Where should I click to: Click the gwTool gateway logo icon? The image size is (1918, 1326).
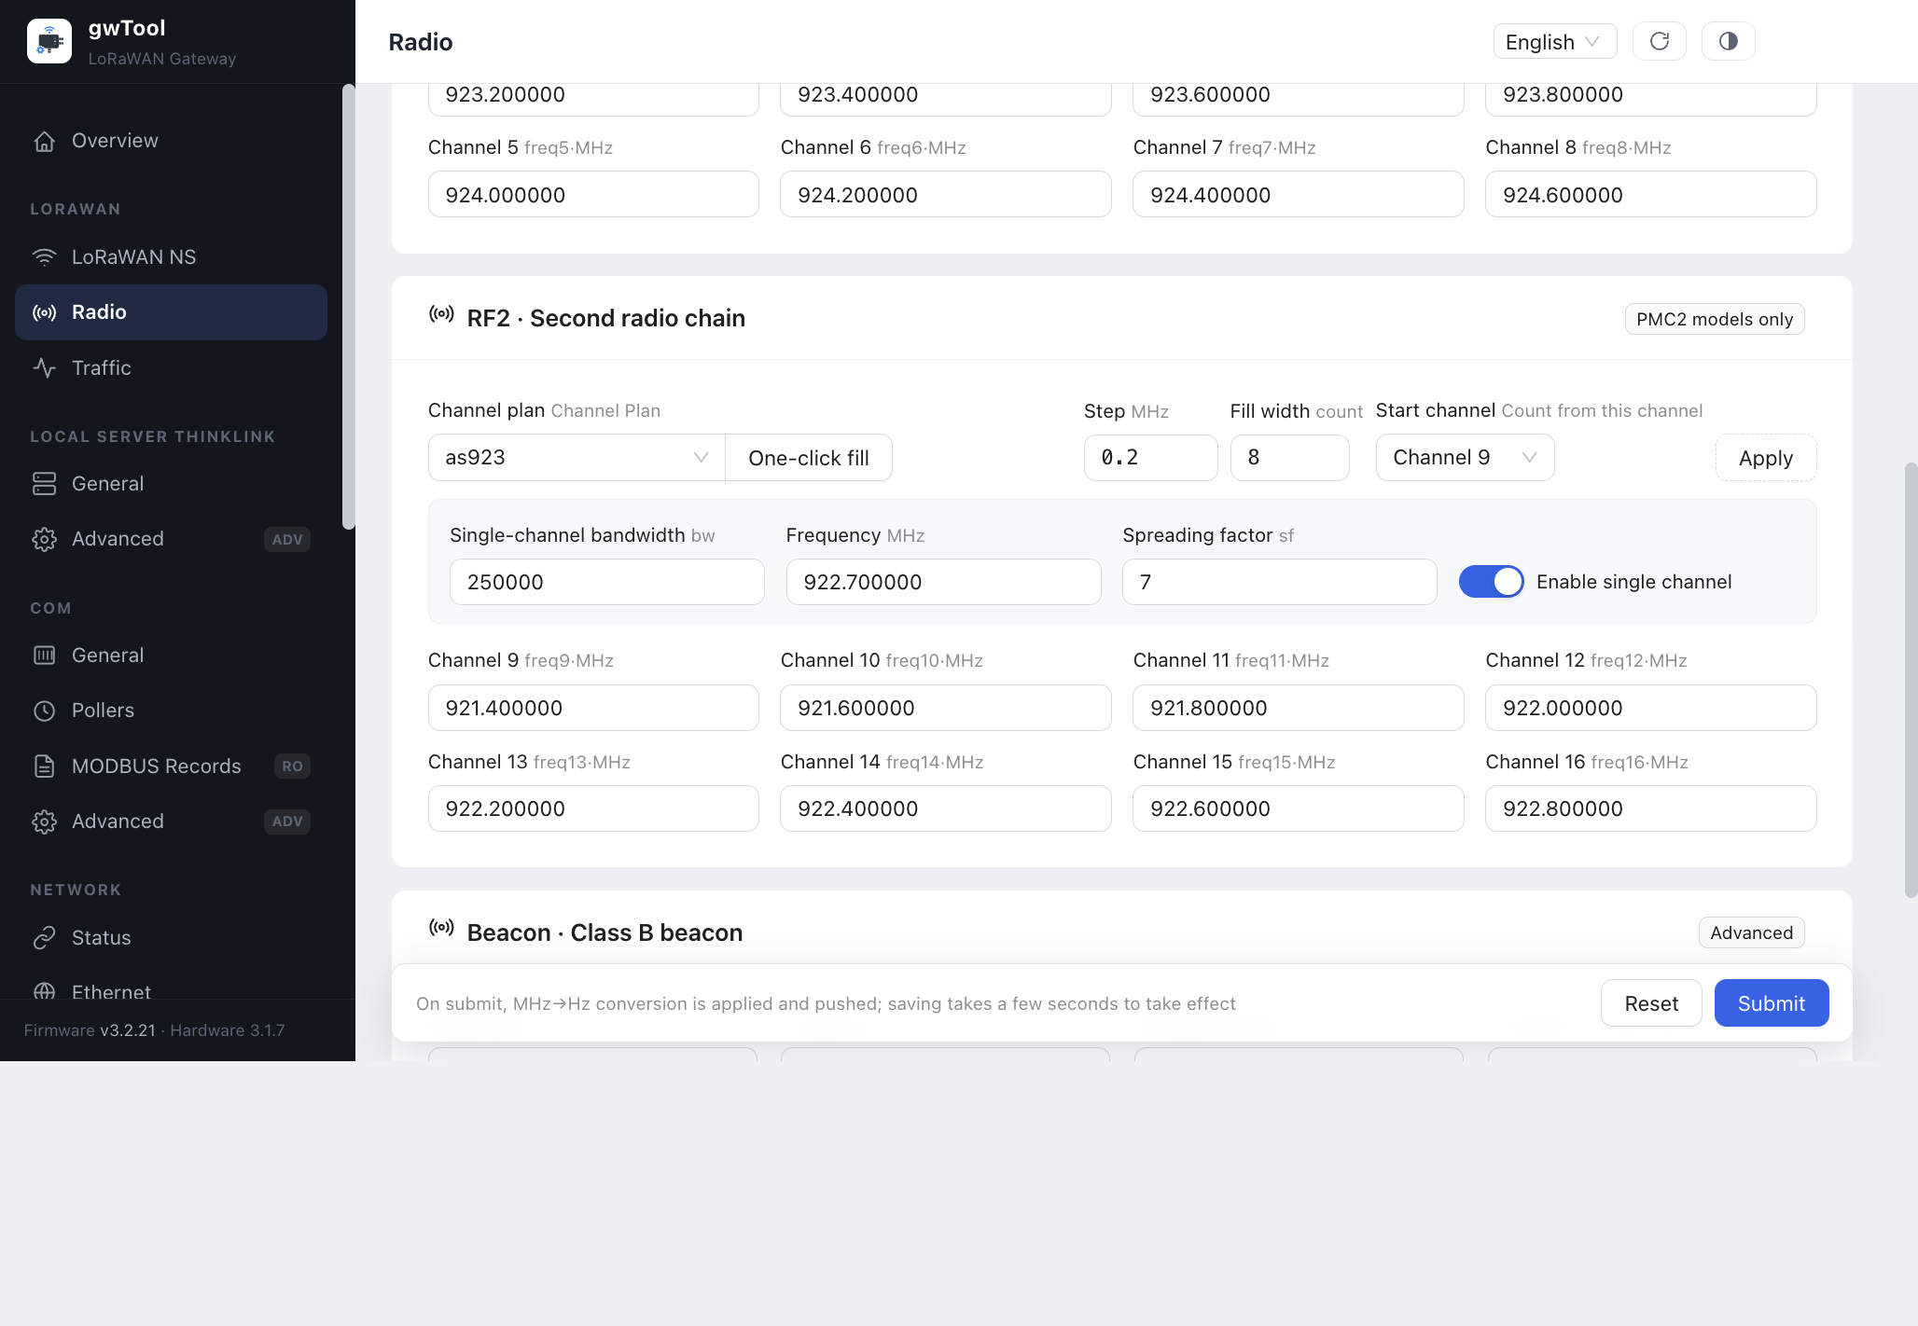[x=49, y=41]
